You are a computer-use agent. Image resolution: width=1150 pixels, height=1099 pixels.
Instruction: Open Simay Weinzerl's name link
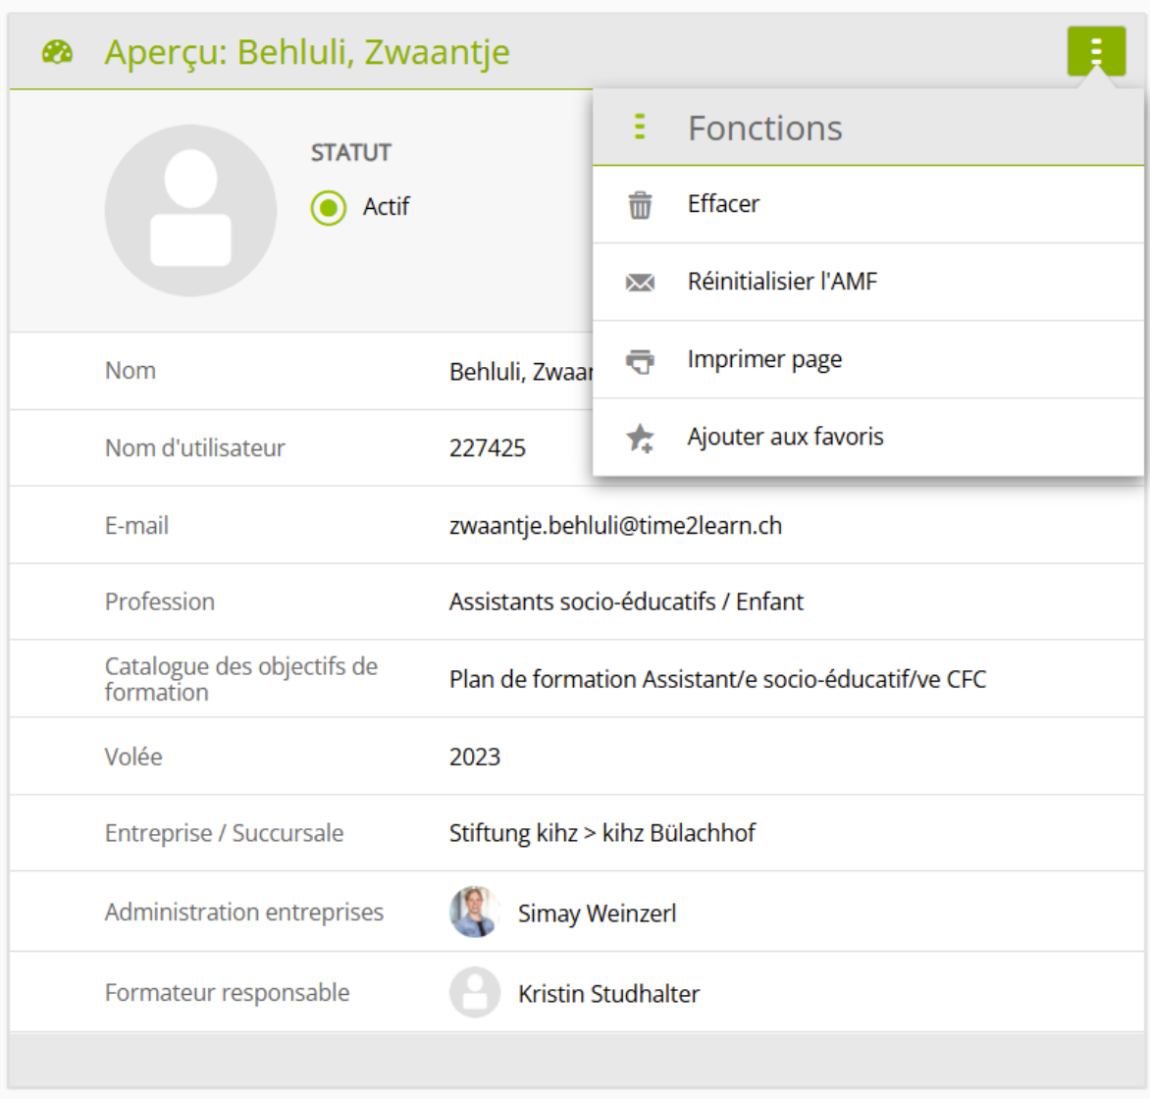click(597, 914)
